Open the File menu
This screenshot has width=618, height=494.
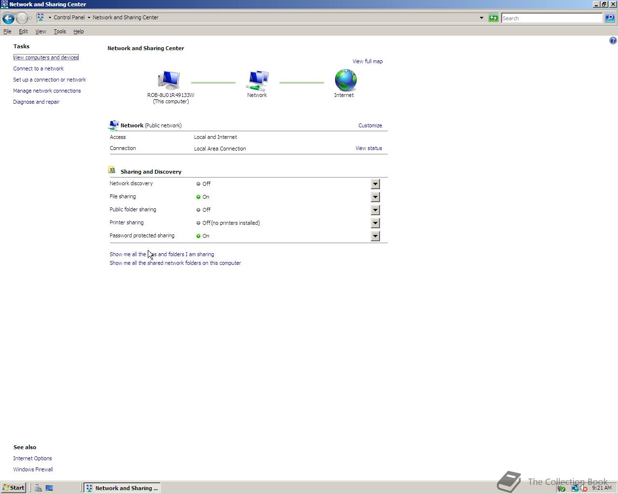[x=7, y=31]
